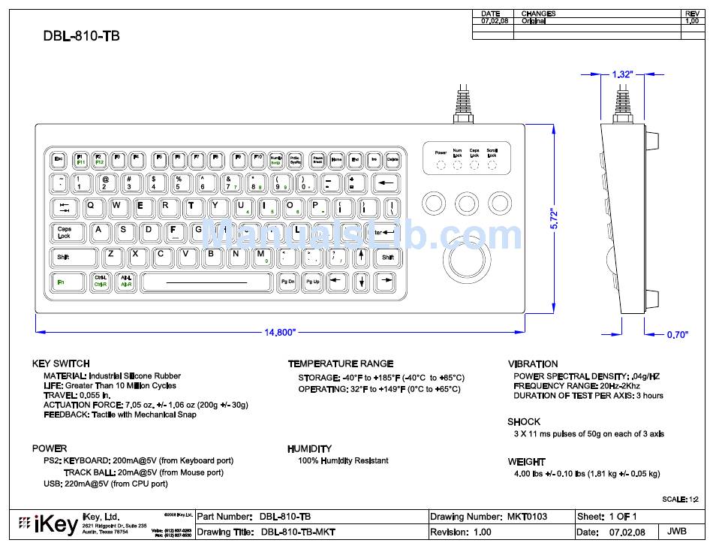This screenshot has width=713, height=549.
Task: Click the HUMIDITY heading
Action: 310,449
